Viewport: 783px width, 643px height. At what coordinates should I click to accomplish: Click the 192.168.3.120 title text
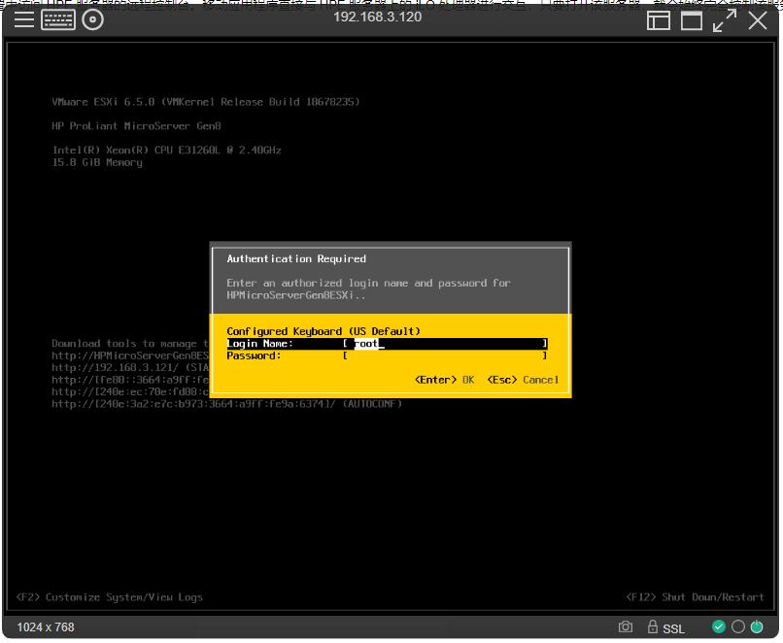377,17
